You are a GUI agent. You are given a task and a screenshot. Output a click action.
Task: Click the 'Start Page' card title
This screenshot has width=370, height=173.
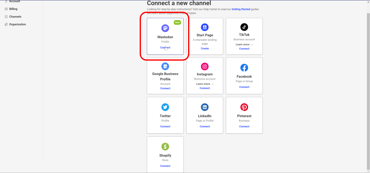(205, 35)
